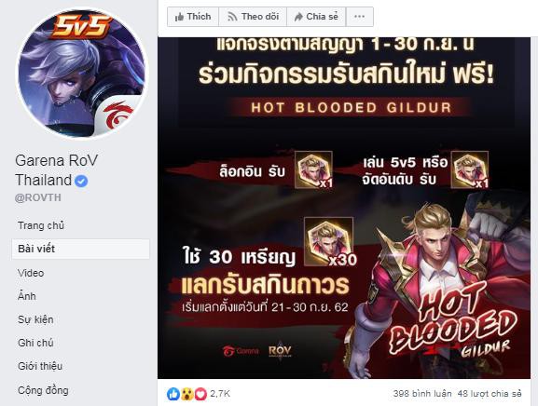
Task: Open the 2,7K reactions count
Action: pos(220,394)
